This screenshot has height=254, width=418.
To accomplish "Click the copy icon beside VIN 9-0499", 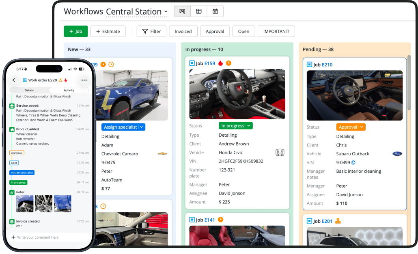I will coord(353,162).
